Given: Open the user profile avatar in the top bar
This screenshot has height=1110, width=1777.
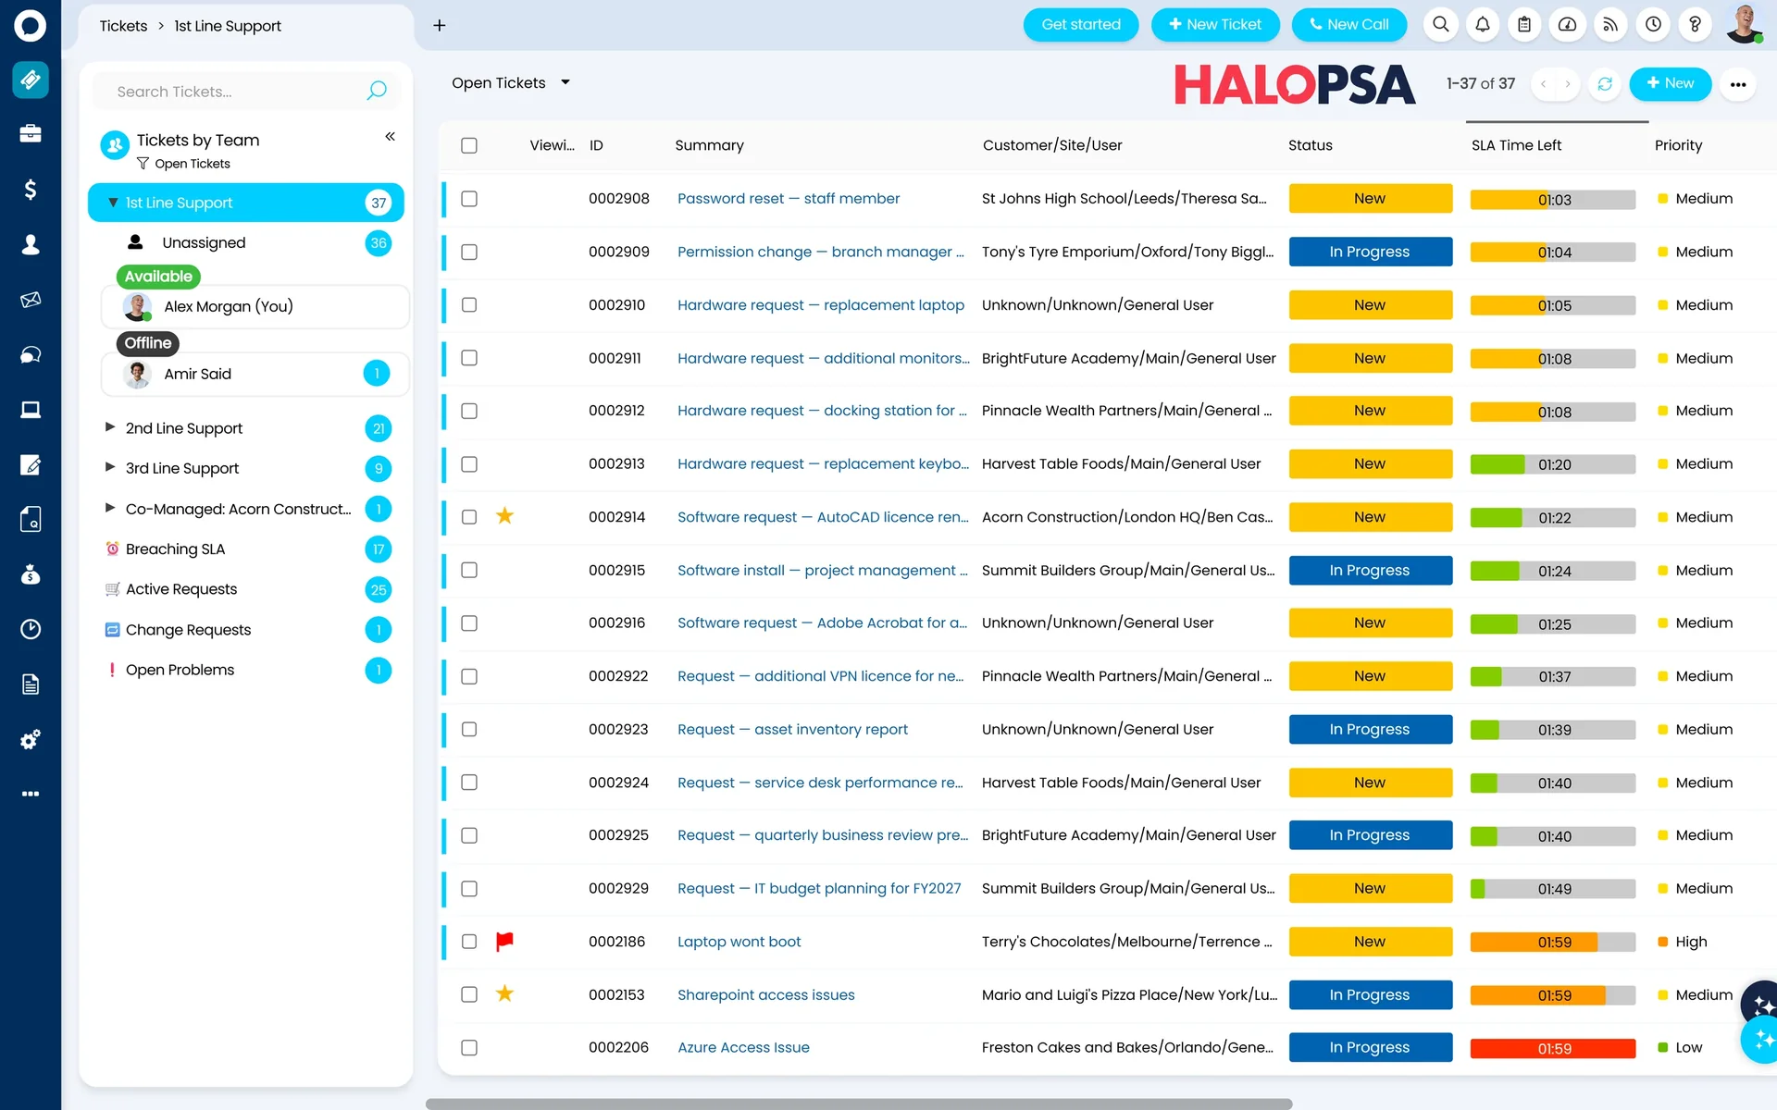Looking at the screenshot, I should click(1745, 24).
